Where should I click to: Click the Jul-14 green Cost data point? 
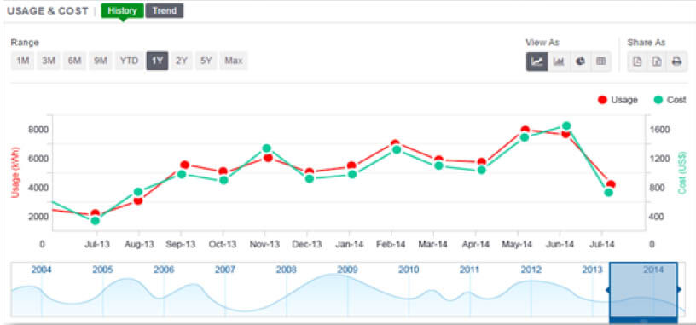pyautogui.click(x=608, y=192)
